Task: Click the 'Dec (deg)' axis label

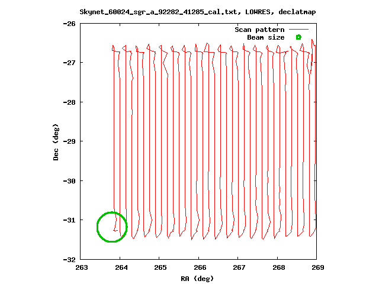Action: [56, 142]
